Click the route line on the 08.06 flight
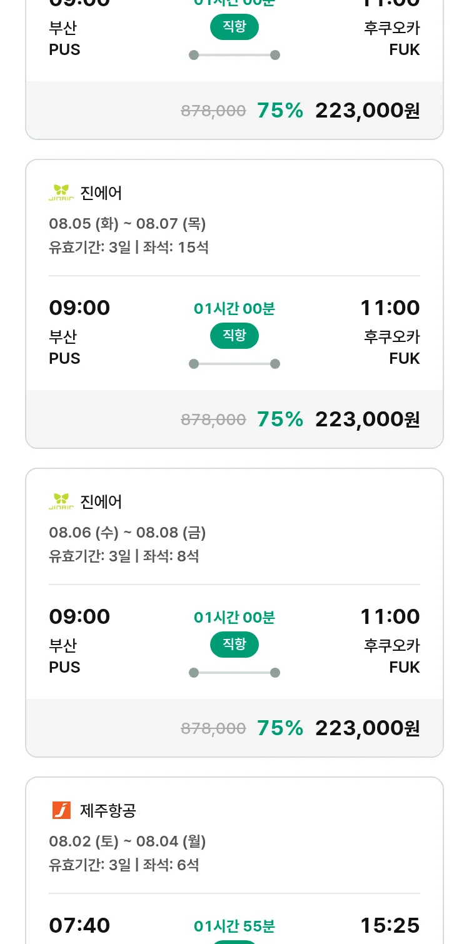Screen dimensions: 469x944 tap(234, 673)
